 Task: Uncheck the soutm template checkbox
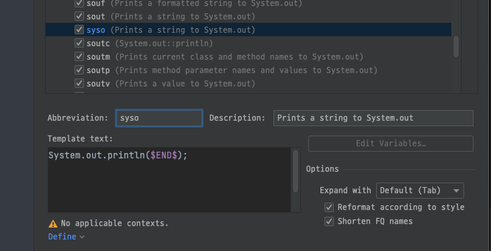tap(79, 56)
